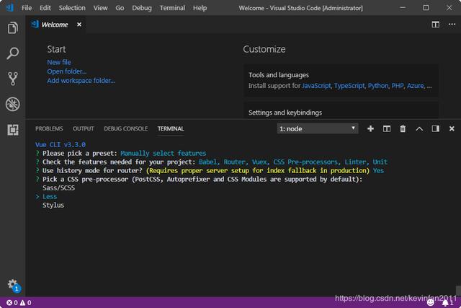Click the 'Open folder...' link
Viewport: 461px width, 308px height.
67,71
